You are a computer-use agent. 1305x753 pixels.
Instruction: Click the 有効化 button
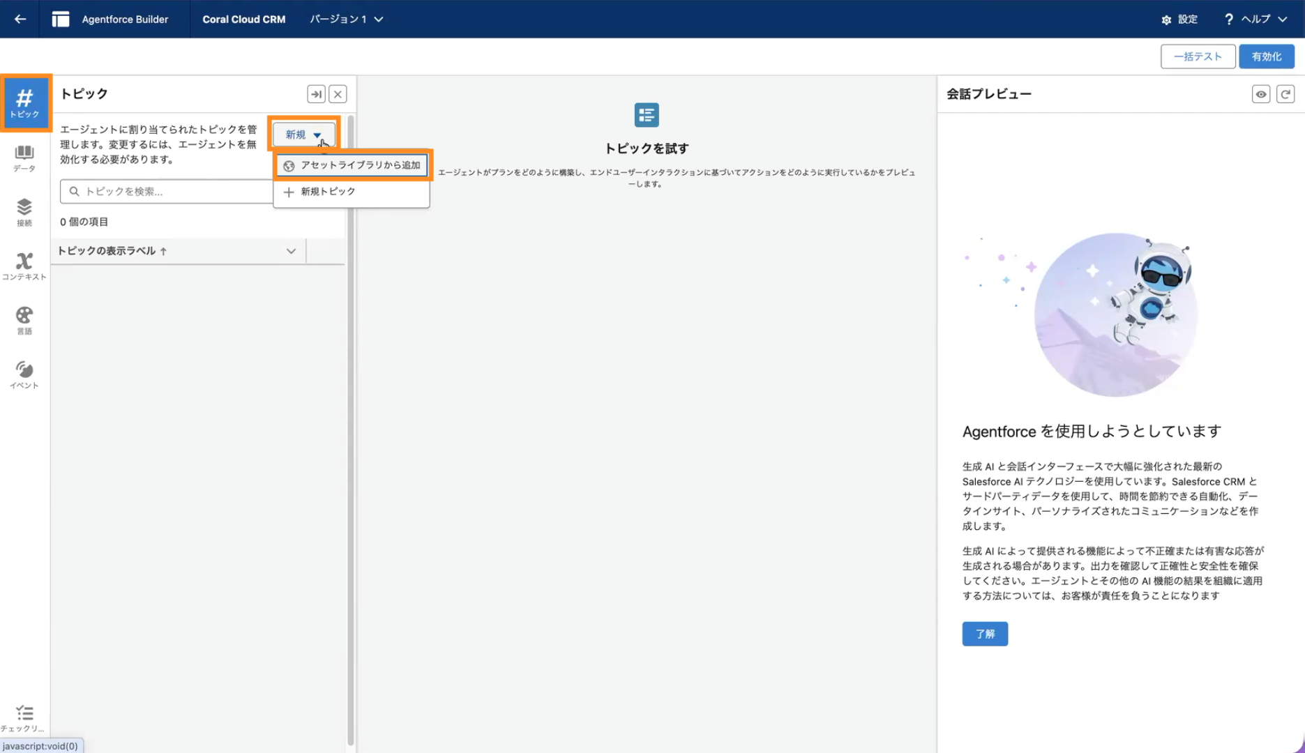point(1267,56)
